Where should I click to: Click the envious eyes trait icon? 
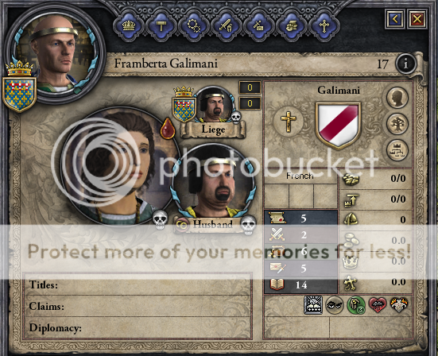(335, 305)
